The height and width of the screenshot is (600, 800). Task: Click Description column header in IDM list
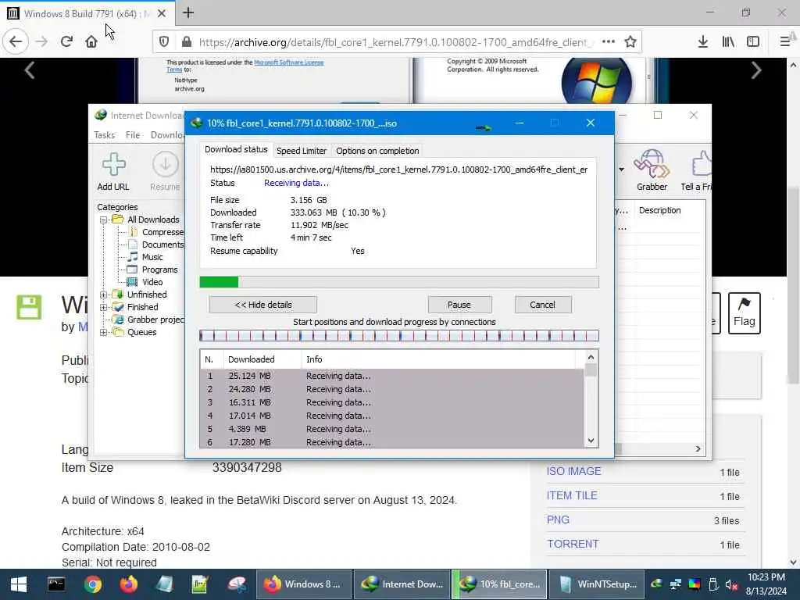(659, 210)
